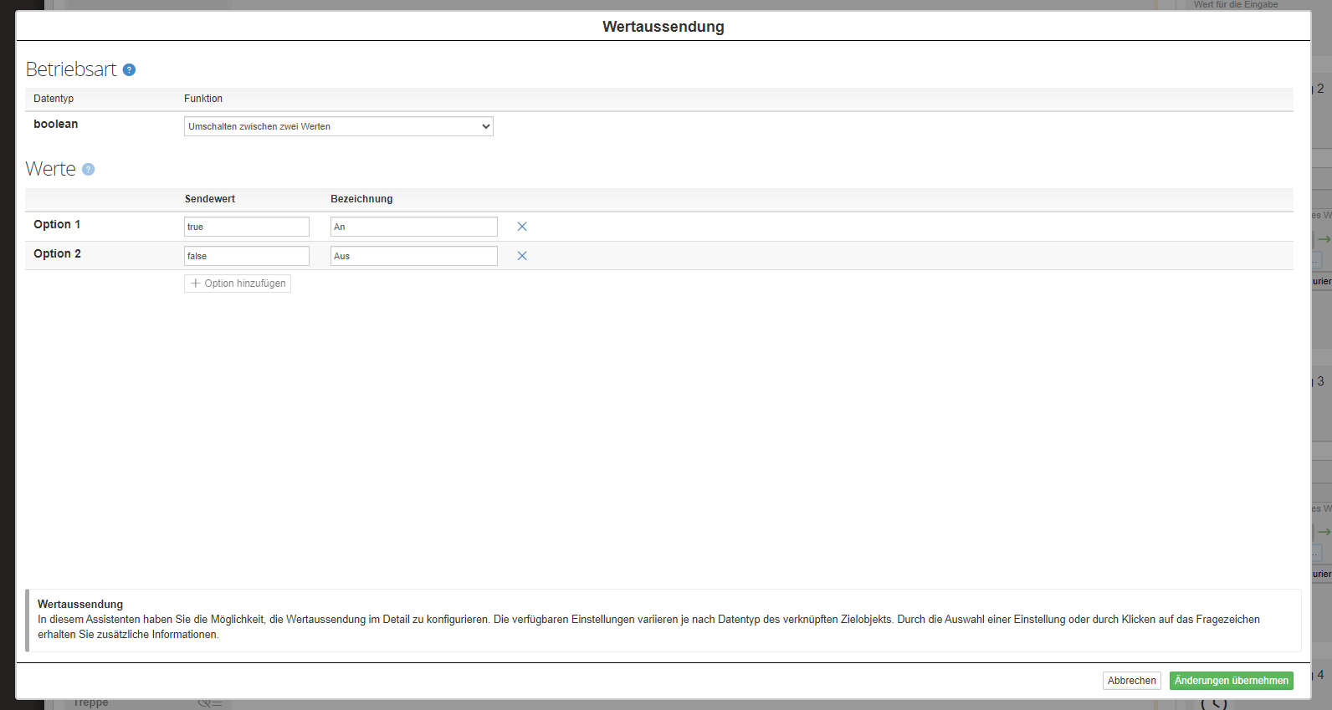Cancel the dialog with Abbrechen
Viewport: 1332px width, 710px height.
point(1131,681)
